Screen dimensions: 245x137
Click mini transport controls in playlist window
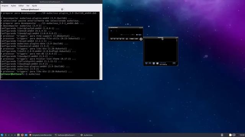coord(163,64)
